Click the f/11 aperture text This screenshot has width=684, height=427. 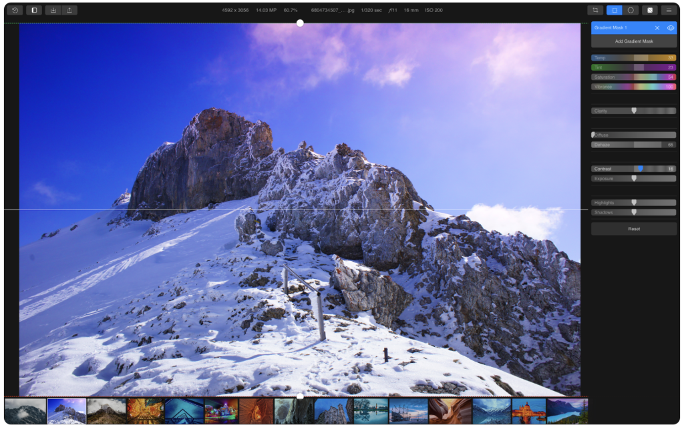393,10
